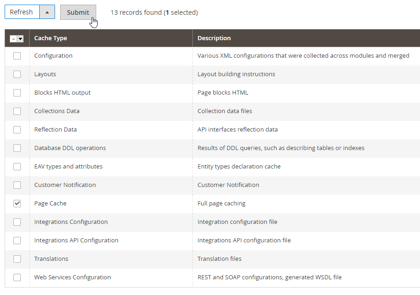The width and height of the screenshot is (420, 295).
Task: Click the "Reflection Data" text
Action: pos(56,129)
